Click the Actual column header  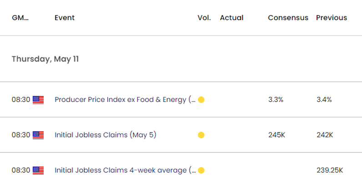231,18
